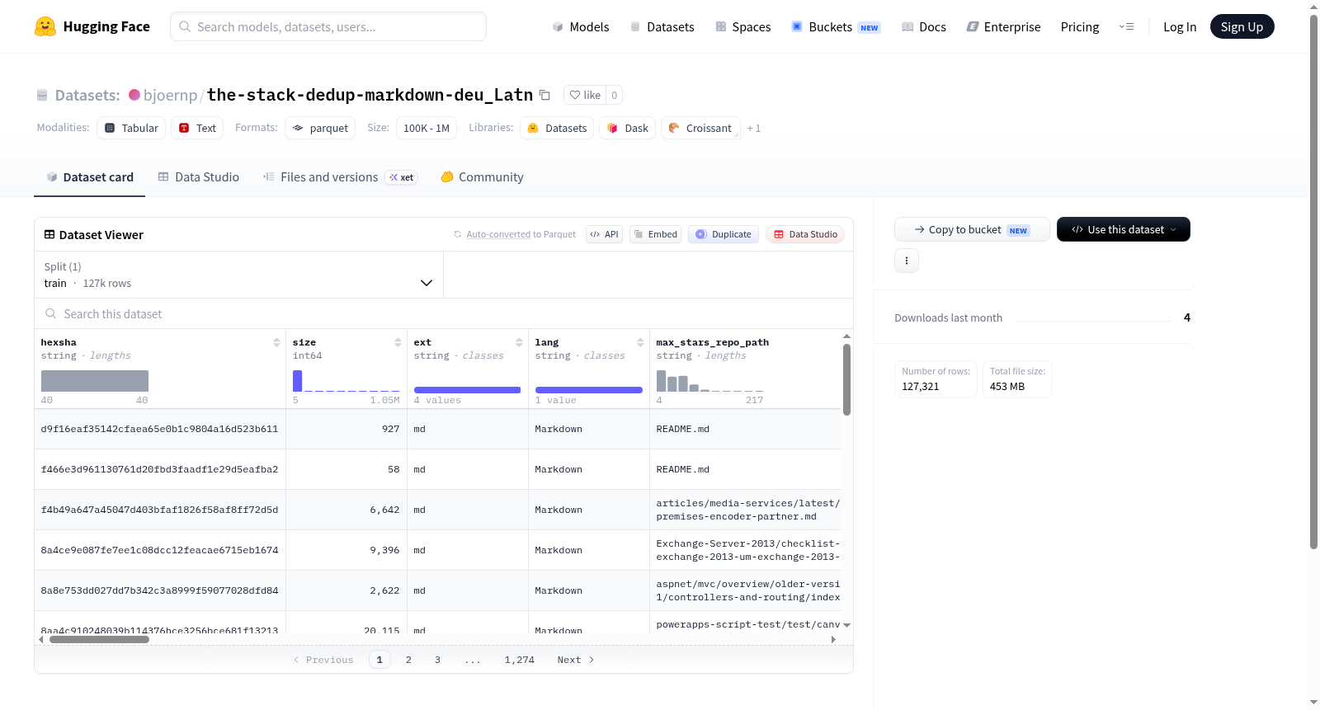The height and width of the screenshot is (710, 1320).
Task: Open the more options kebab button
Action: click(907, 261)
